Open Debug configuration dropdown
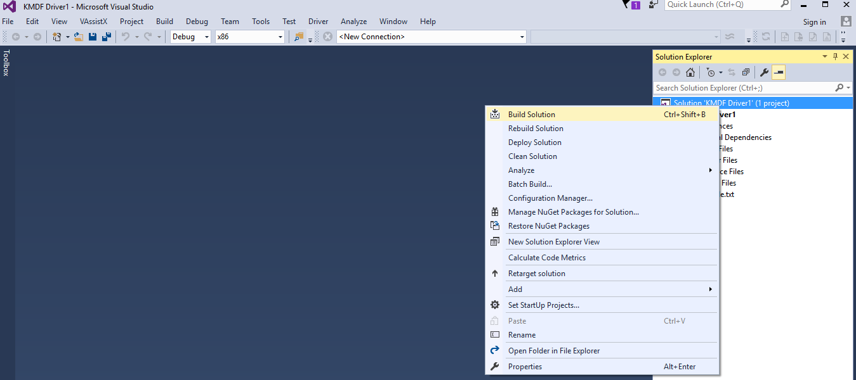This screenshot has width=856, height=380. pyautogui.click(x=190, y=37)
